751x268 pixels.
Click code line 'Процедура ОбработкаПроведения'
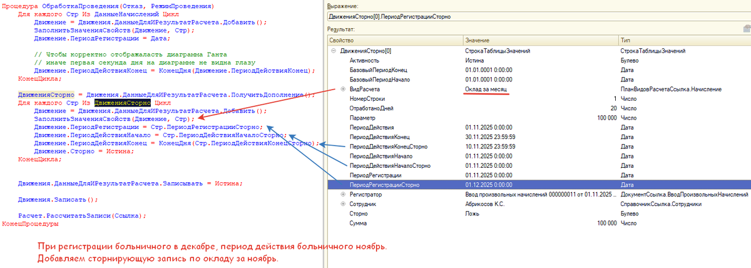[108, 6]
